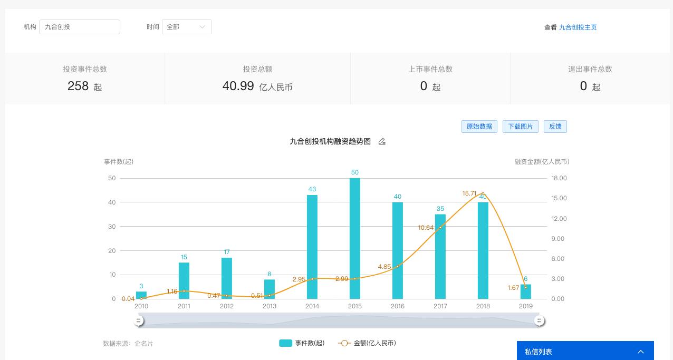Click the 下载图片 button
673x360 pixels.
tap(520, 127)
